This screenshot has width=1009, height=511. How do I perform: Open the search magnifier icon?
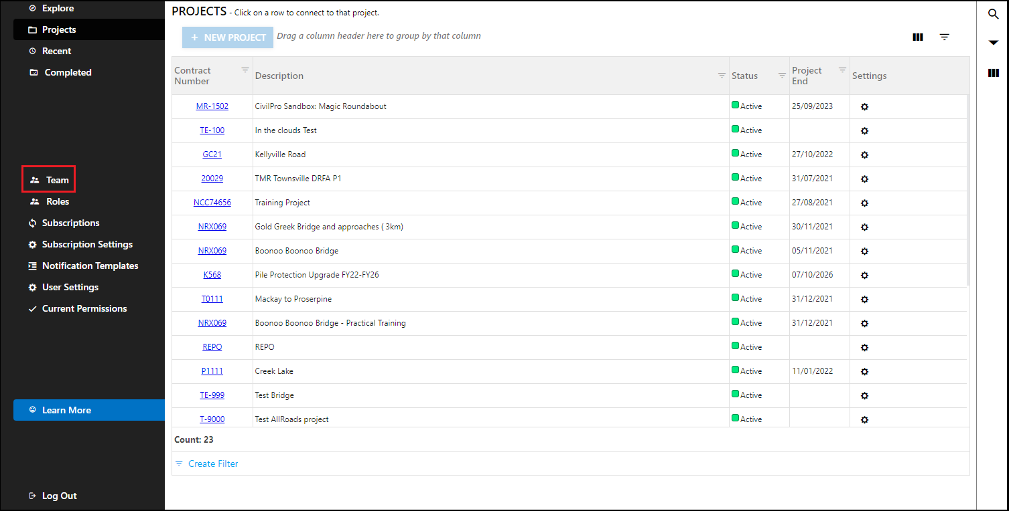coord(994,14)
